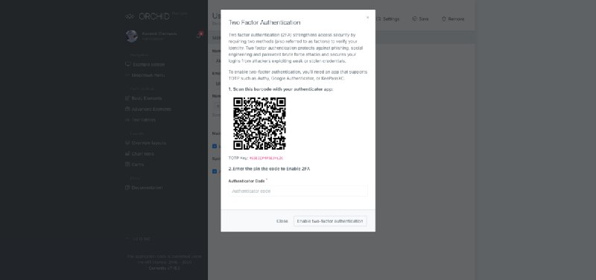Click the Save button in page header
The width and height of the screenshot is (596, 280).
[420, 19]
